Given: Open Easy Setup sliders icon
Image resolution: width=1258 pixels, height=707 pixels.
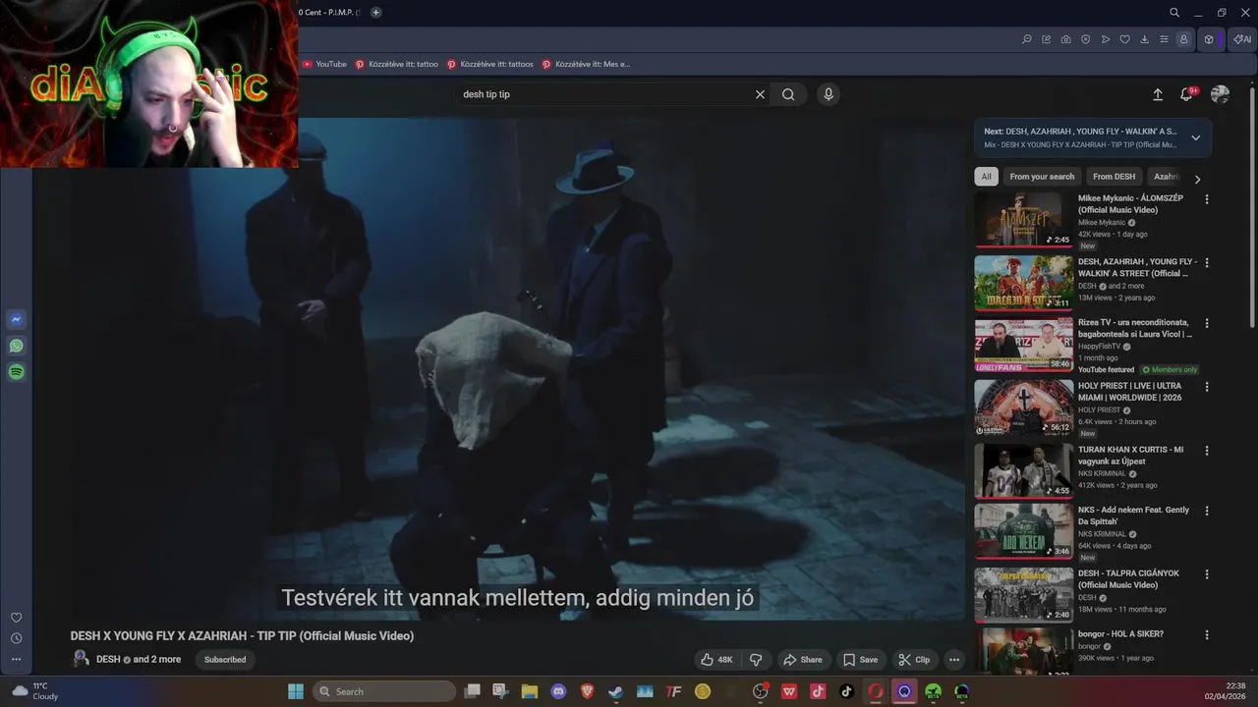Looking at the screenshot, I should [1164, 39].
